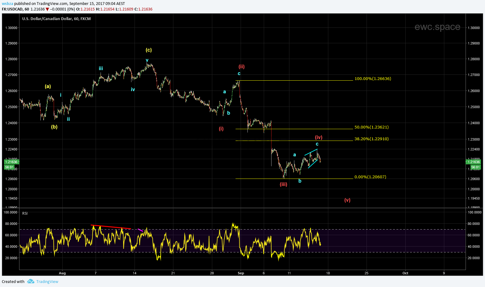Select the yellow (c) wave label
This screenshot has width=485, height=287.
click(x=148, y=50)
